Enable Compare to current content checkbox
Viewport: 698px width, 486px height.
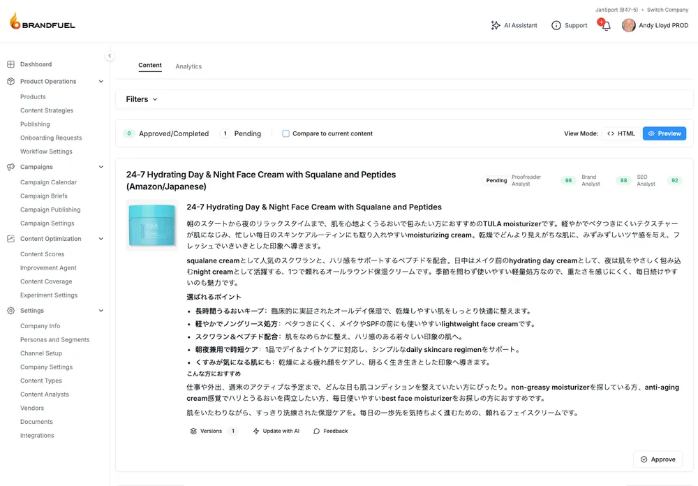(285, 133)
